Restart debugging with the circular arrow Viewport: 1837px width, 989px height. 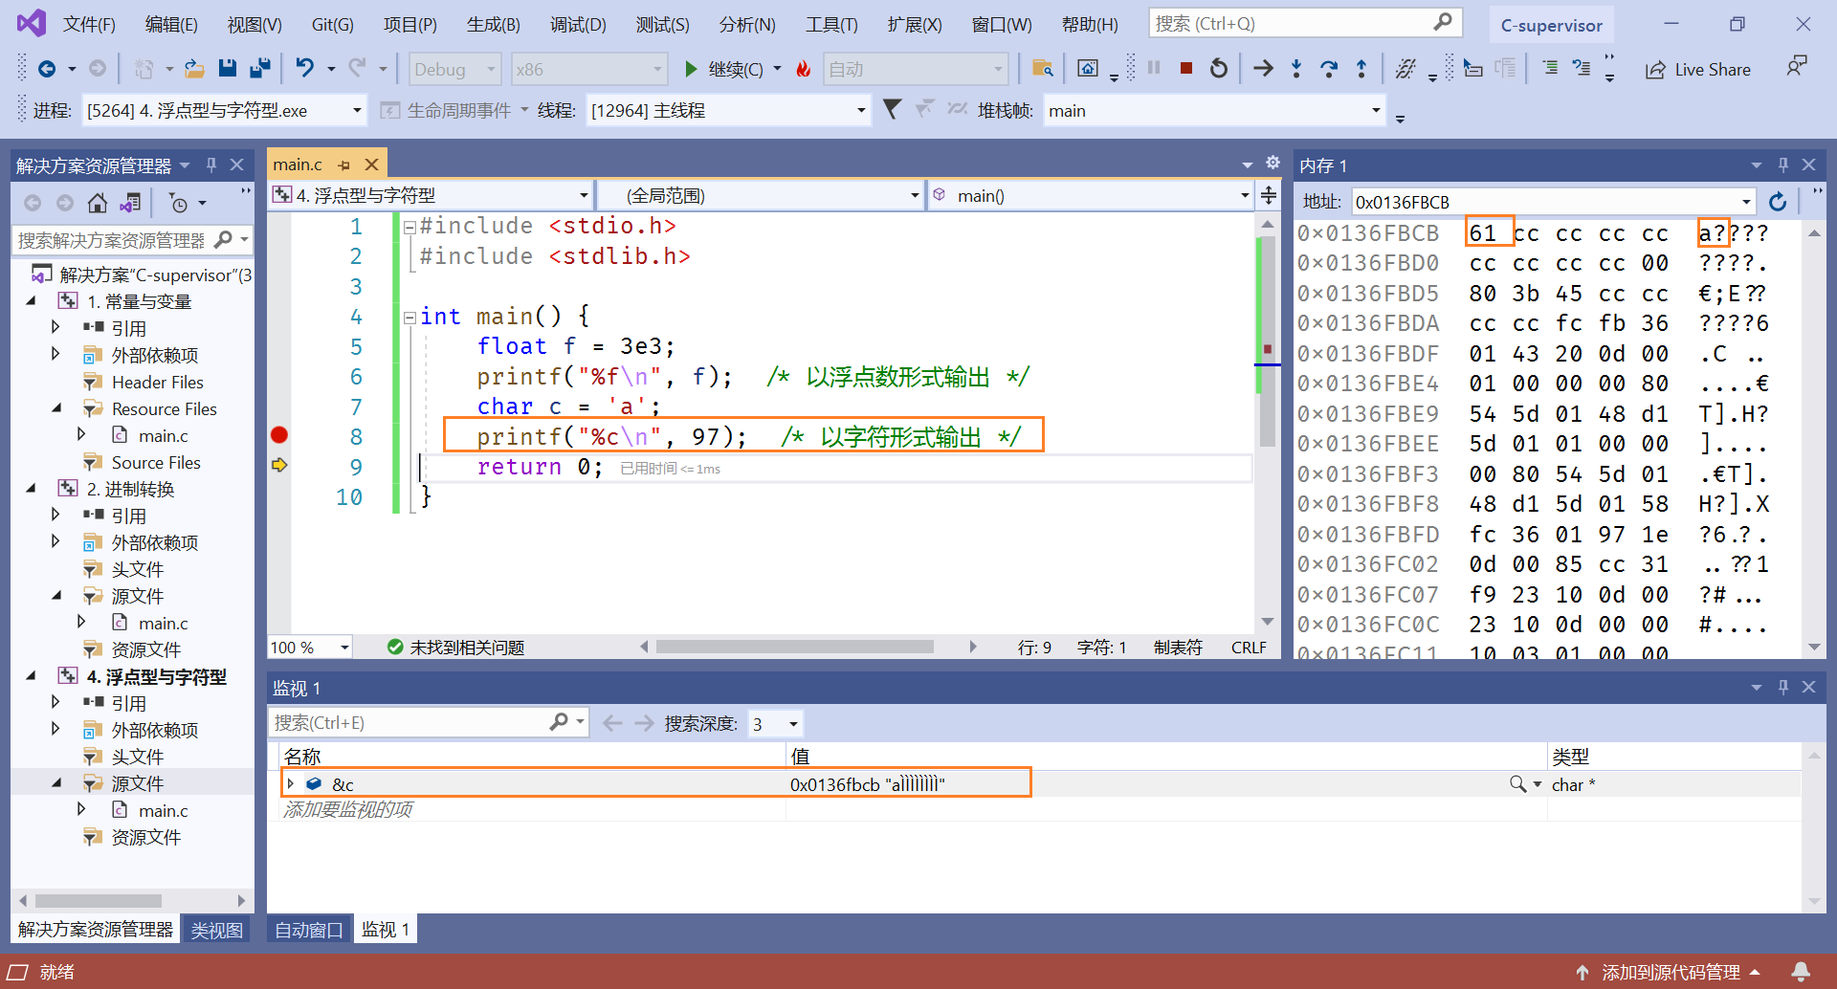(x=1219, y=69)
